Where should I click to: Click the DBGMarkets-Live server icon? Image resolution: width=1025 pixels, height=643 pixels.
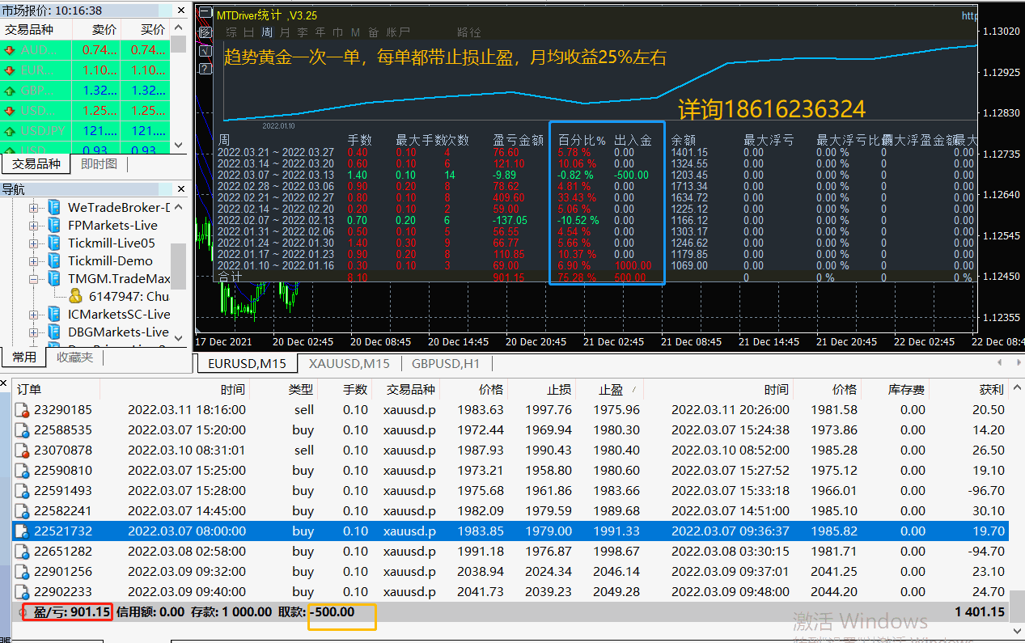tap(54, 332)
